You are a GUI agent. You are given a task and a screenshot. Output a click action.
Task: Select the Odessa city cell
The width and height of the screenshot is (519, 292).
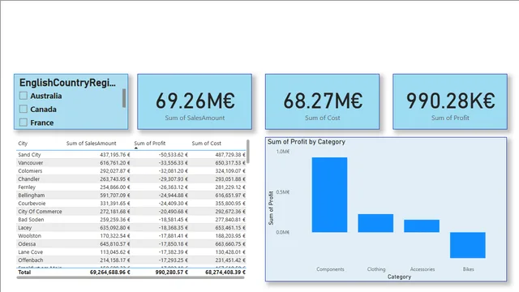[x=27, y=243]
